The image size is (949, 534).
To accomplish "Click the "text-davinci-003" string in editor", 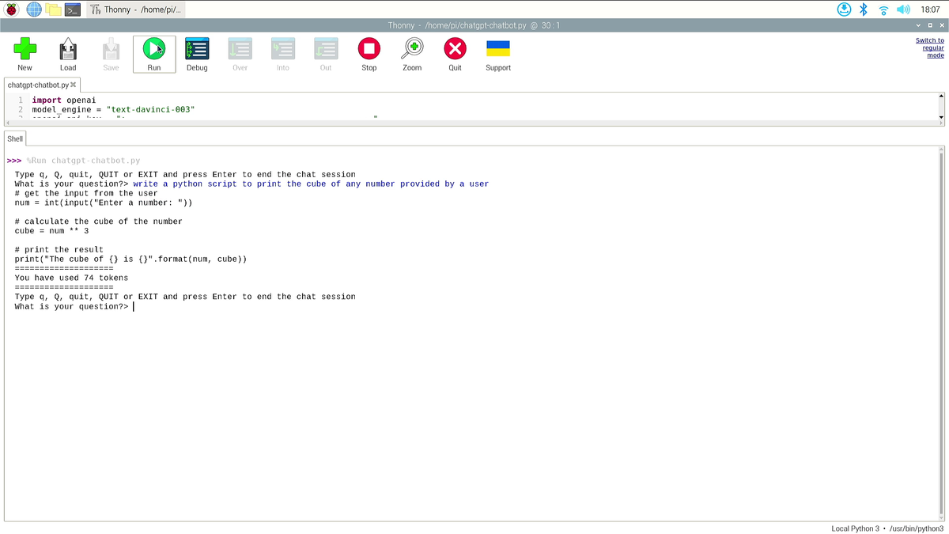I will point(150,109).
